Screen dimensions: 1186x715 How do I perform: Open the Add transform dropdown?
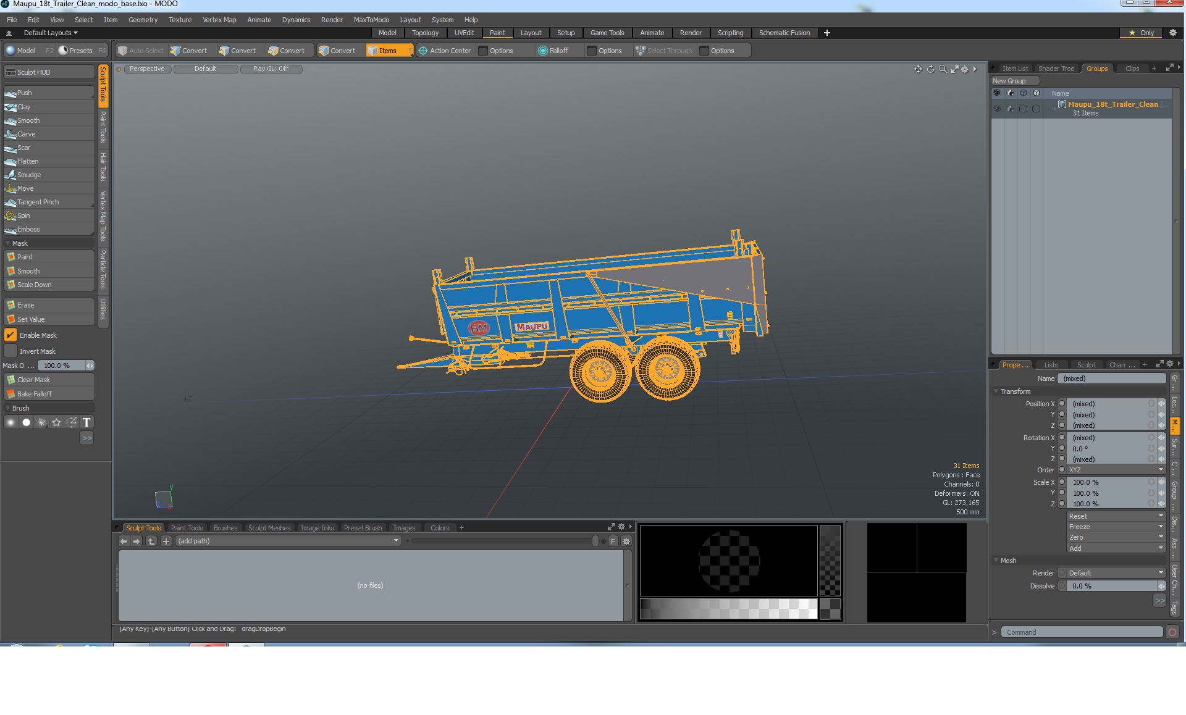[1116, 548]
